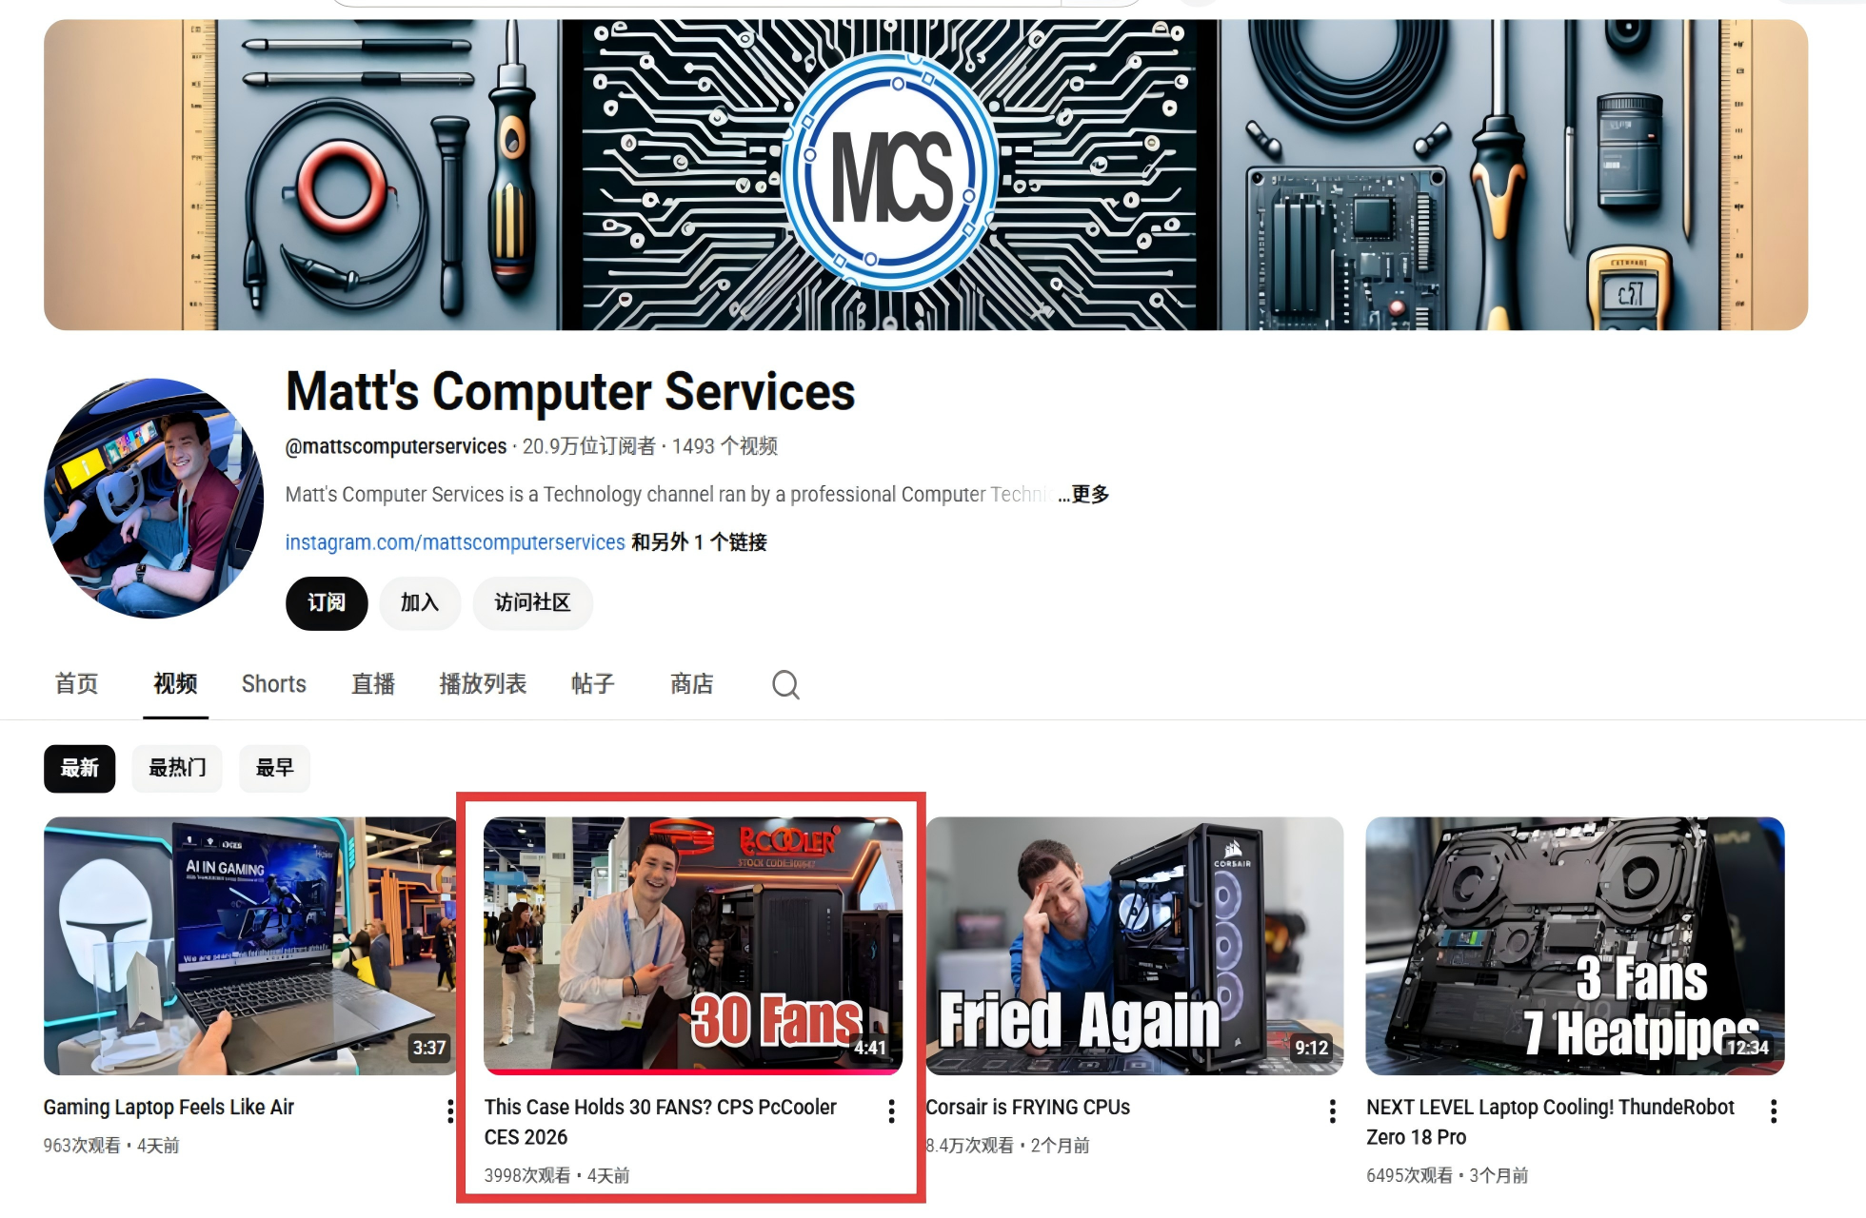The height and width of the screenshot is (1218, 1866).
Task: Click the 8.4万次观看 view count text
Action: pyautogui.click(x=970, y=1146)
